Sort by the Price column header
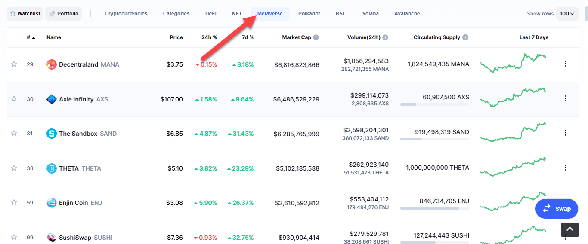This screenshot has width=588, height=244. 176,37
